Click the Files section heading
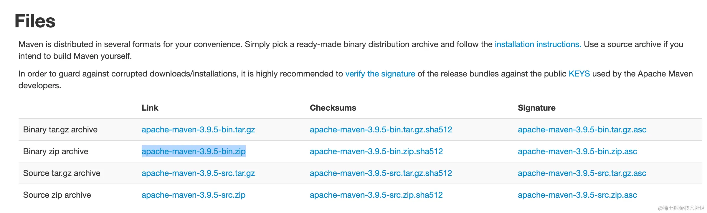 tap(35, 21)
